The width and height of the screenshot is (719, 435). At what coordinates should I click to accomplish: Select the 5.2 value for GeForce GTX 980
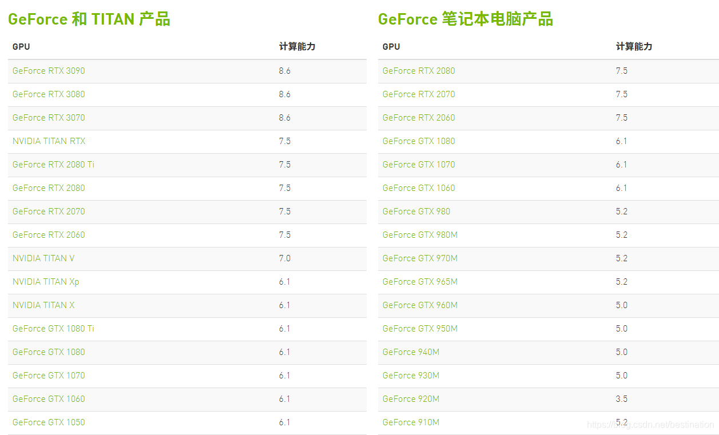click(x=622, y=211)
